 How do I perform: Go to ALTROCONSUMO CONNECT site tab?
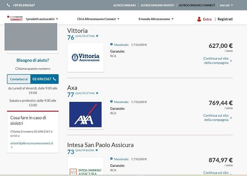197,5
